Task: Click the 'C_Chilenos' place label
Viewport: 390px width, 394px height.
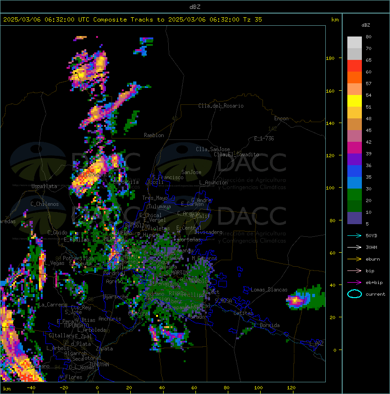Action: click(45, 204)
